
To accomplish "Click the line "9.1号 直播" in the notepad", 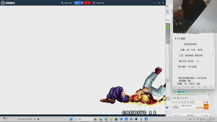I will [x=180, y=38].
